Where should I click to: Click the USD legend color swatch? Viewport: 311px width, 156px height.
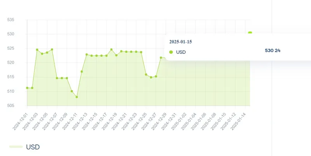click(16, 147)
